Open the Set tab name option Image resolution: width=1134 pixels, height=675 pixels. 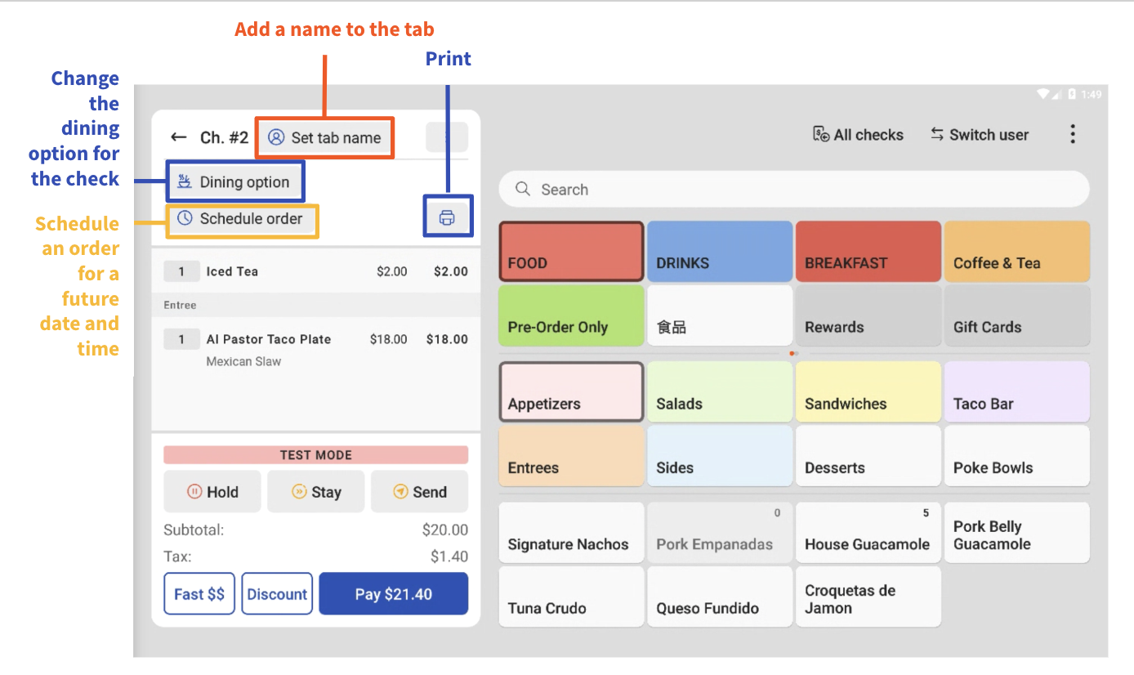[324, 137]
